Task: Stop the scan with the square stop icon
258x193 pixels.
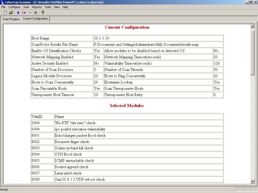Action: [x=36, y=13]
